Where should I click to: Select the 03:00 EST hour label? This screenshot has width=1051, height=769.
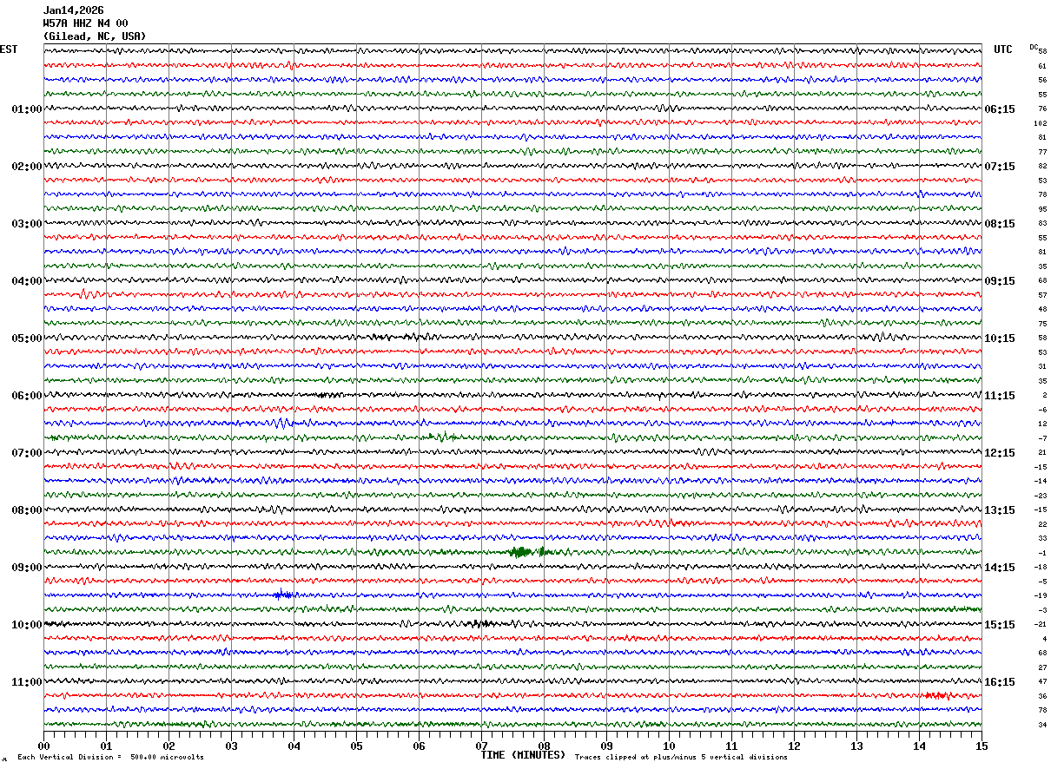point(27,224)
